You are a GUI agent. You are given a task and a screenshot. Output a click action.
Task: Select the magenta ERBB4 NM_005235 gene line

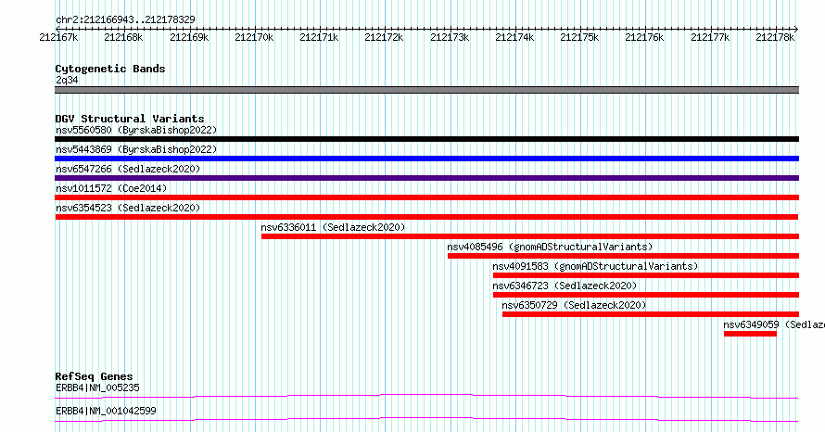[x=426, y=396]
